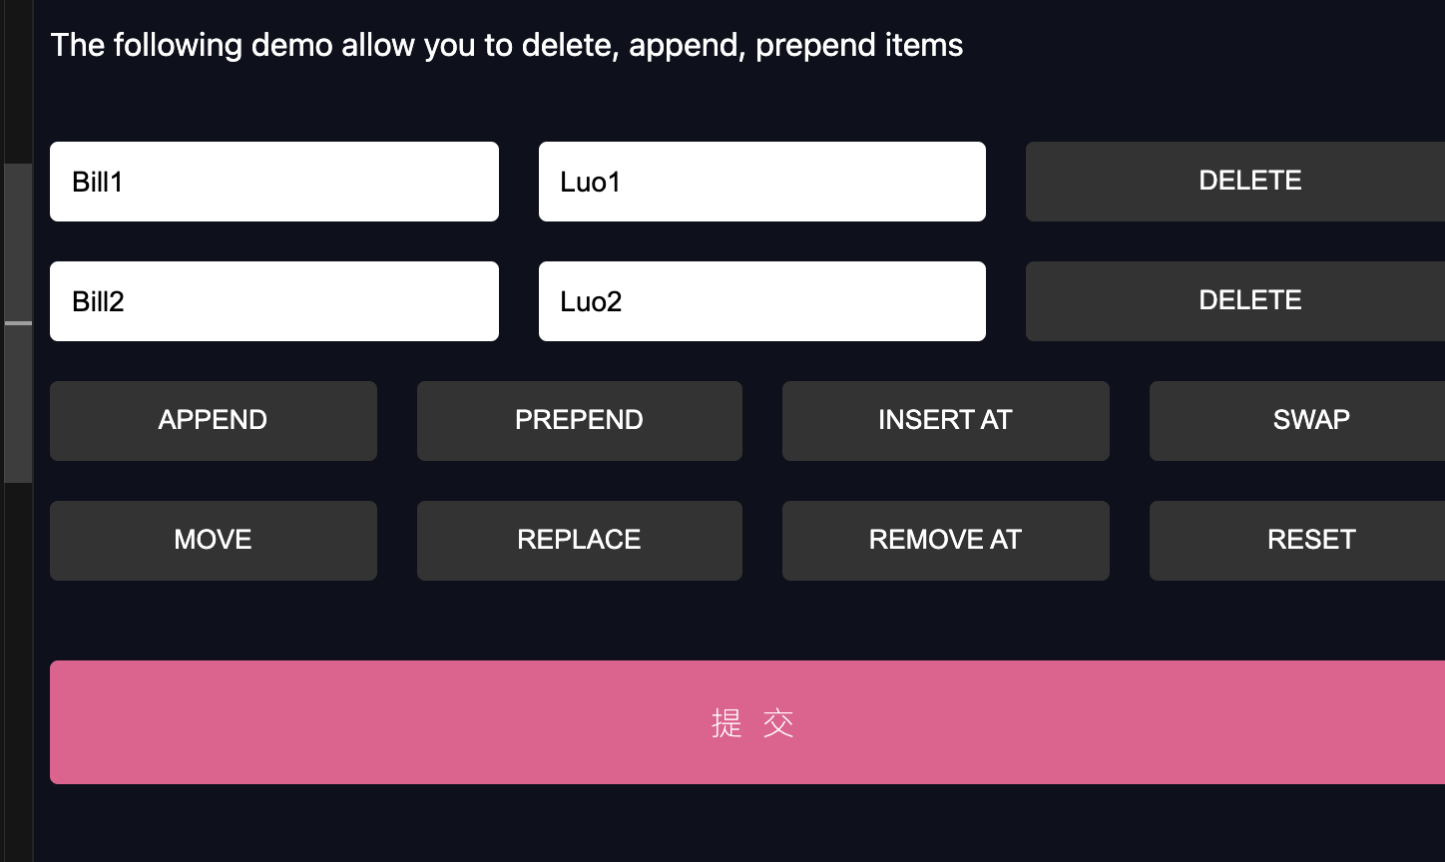This screenshot has width=1445, height=862.
Task: Click the DELETE button in the first row
Action: (1249, 181)
